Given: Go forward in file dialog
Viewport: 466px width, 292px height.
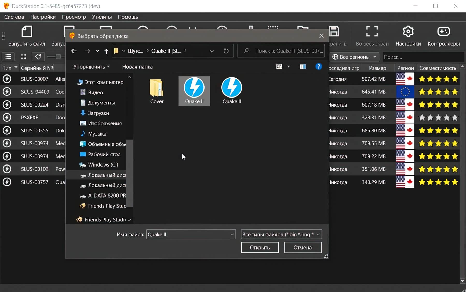Looking at the screenshot, I should click(x=87, y=51).
